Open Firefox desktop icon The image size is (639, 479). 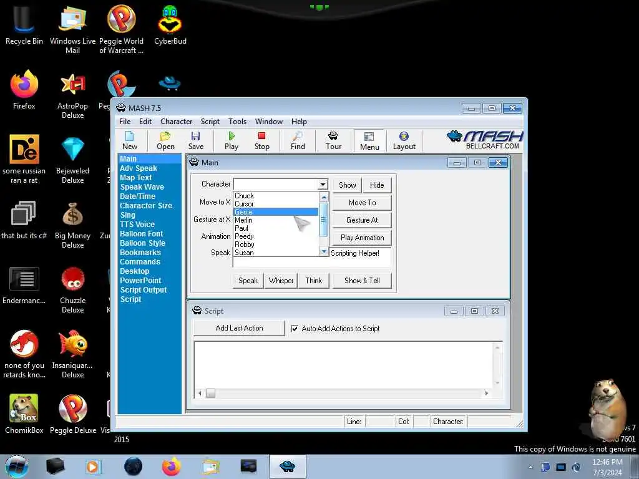(24, 90)
